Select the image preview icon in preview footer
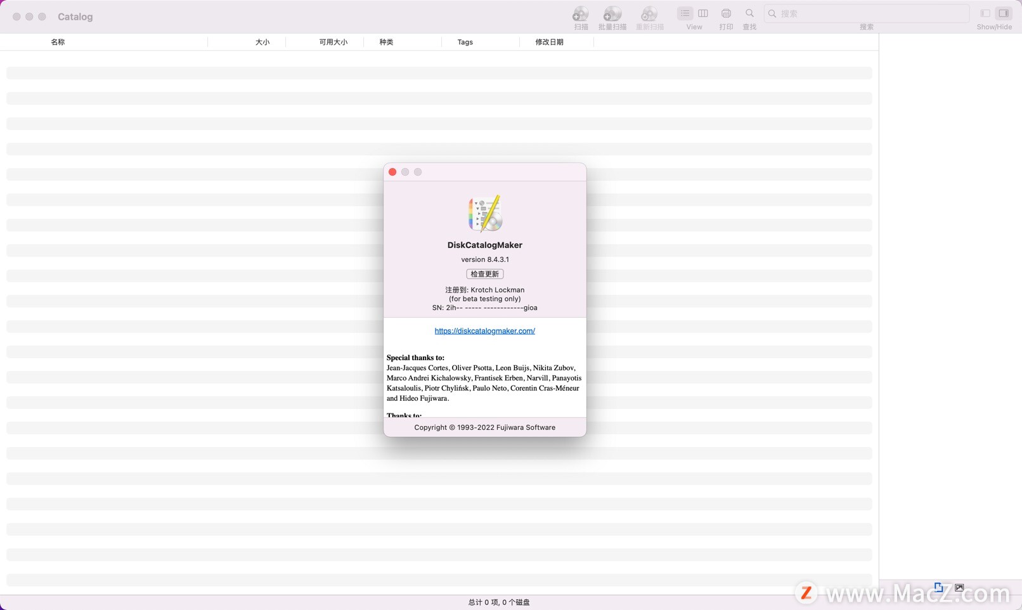1022x610 pixels. (959, 588)
